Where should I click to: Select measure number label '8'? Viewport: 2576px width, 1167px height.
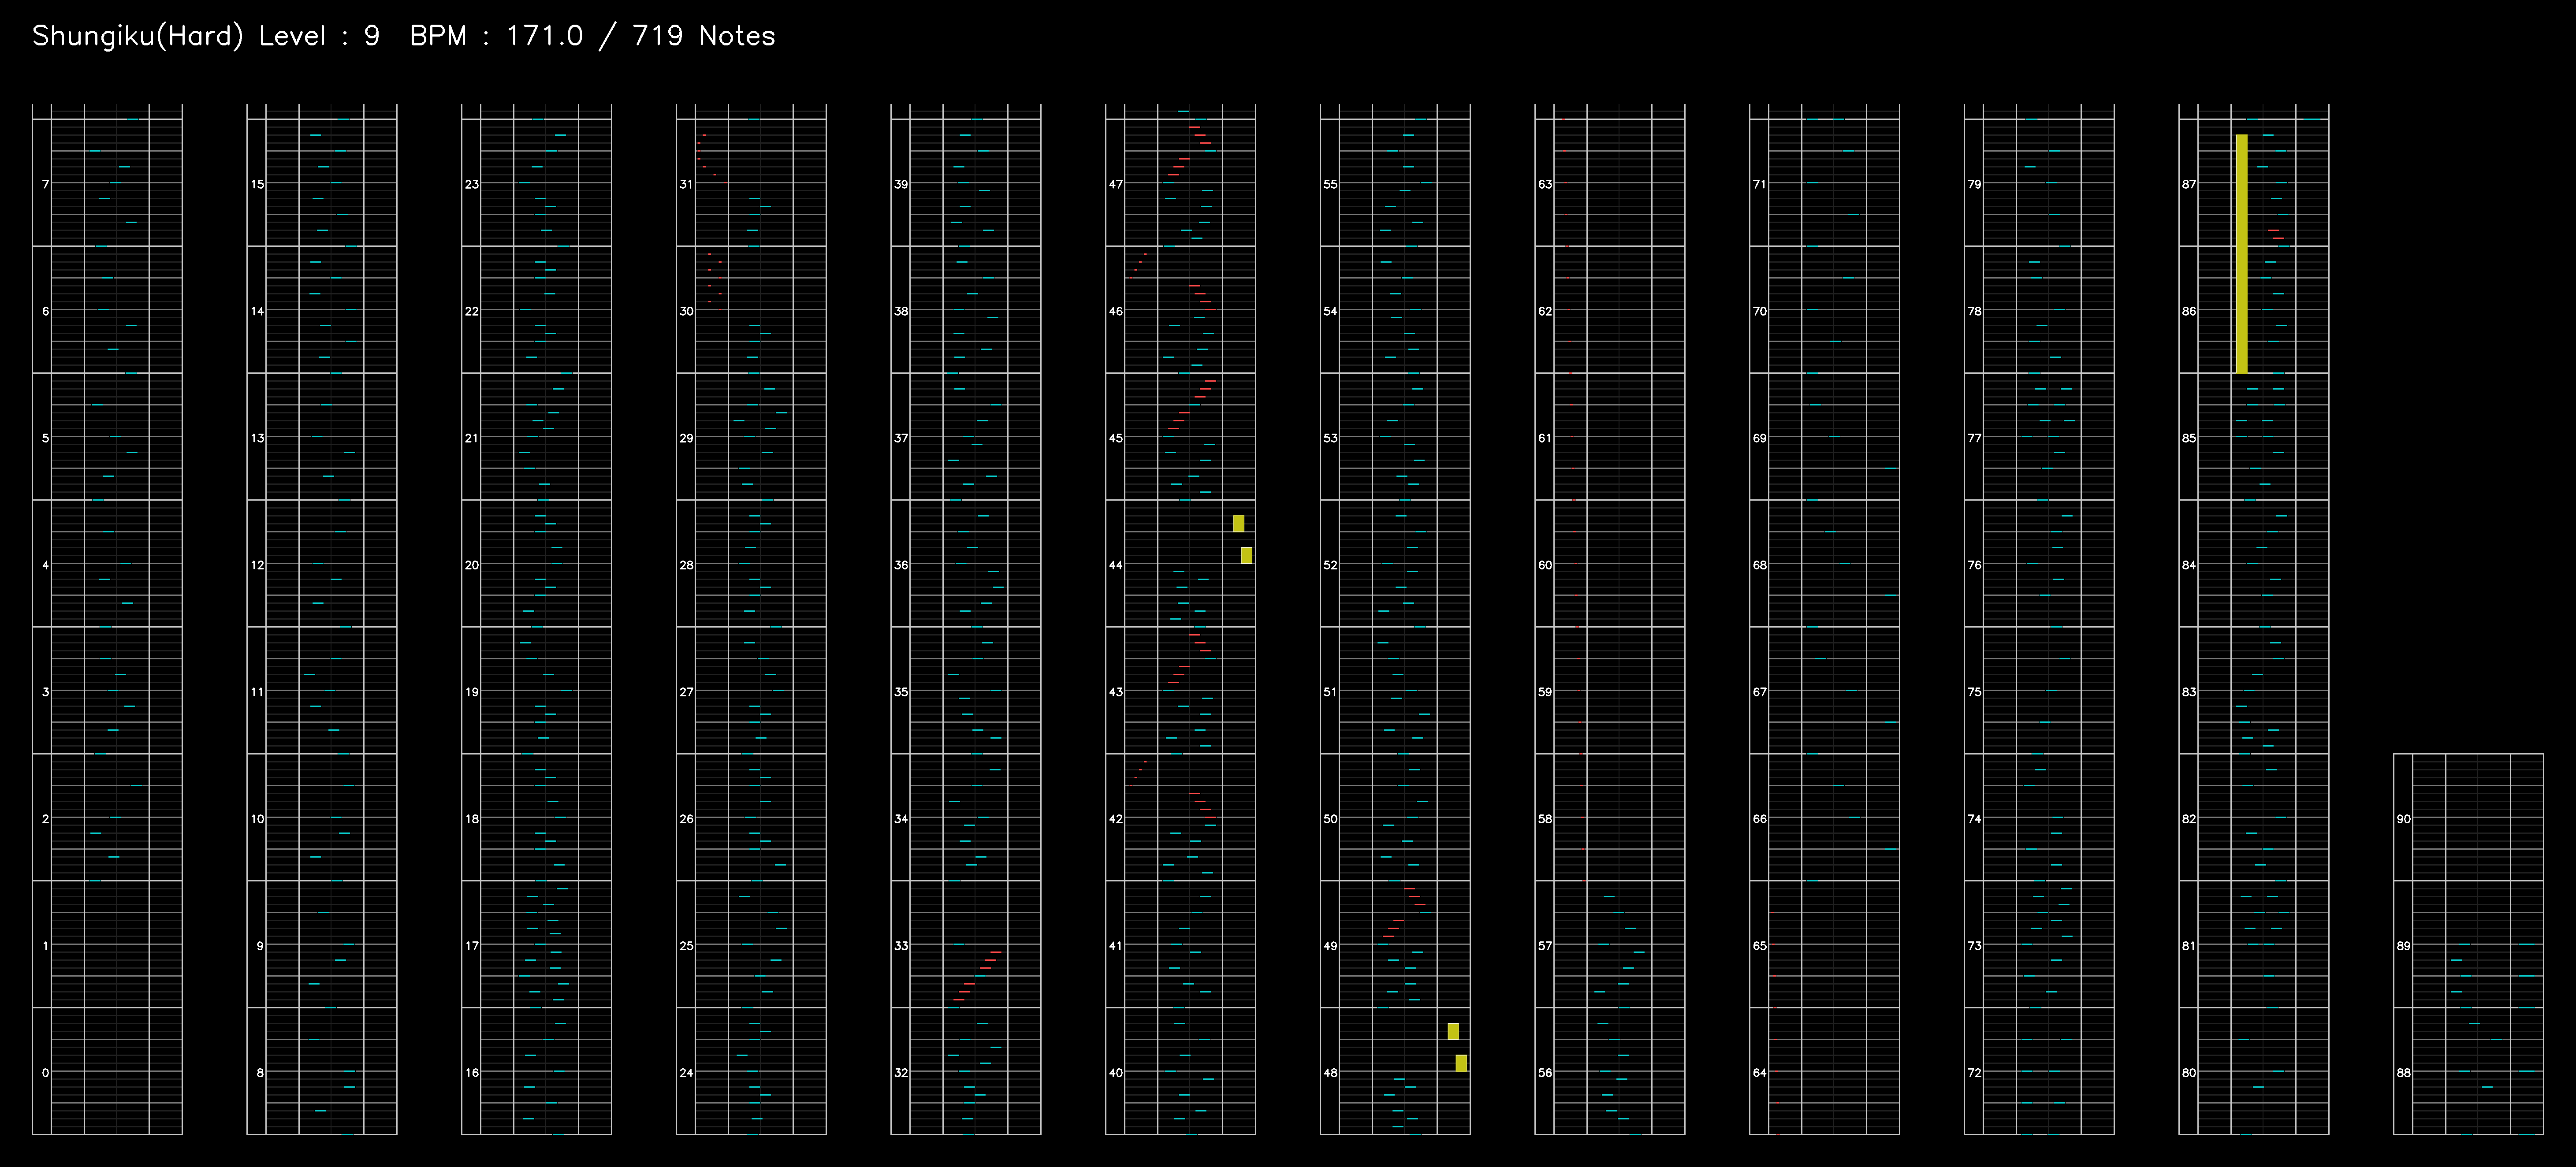pos(260,1073)
